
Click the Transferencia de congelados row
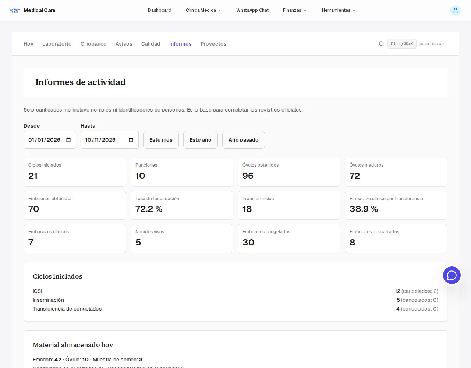point(235,309)
